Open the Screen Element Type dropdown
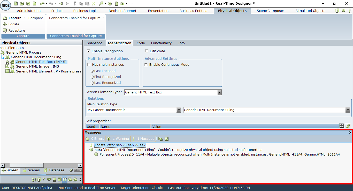The width and height of the screenshot is (353, 191). tap(219, 92)
